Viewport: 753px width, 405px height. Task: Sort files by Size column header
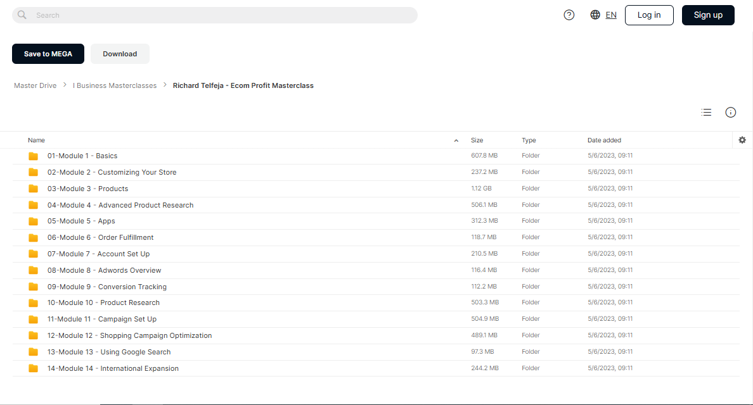(477, 140)
